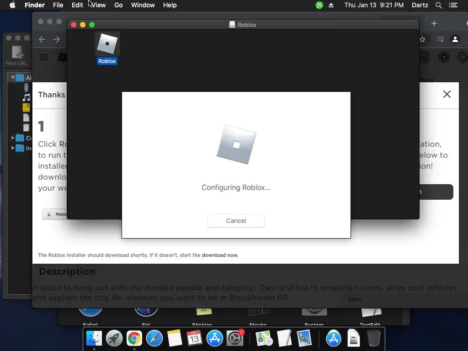Open the Roblox site hamburger menu
This screenshot has height=351, width=468.
click(x=44, y=57)
